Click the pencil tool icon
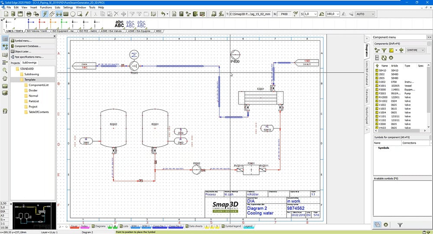This screenshot has width=433, height=234. [87, 14]
